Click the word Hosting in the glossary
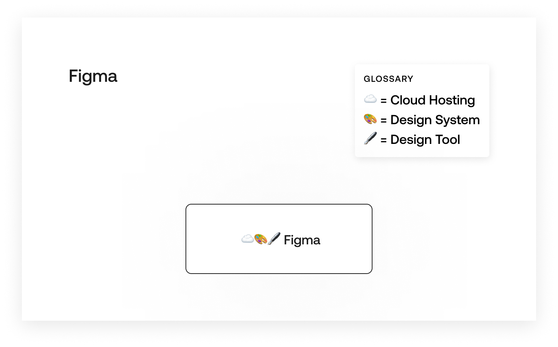Screen dimensions: 558x347 [452, 100]
